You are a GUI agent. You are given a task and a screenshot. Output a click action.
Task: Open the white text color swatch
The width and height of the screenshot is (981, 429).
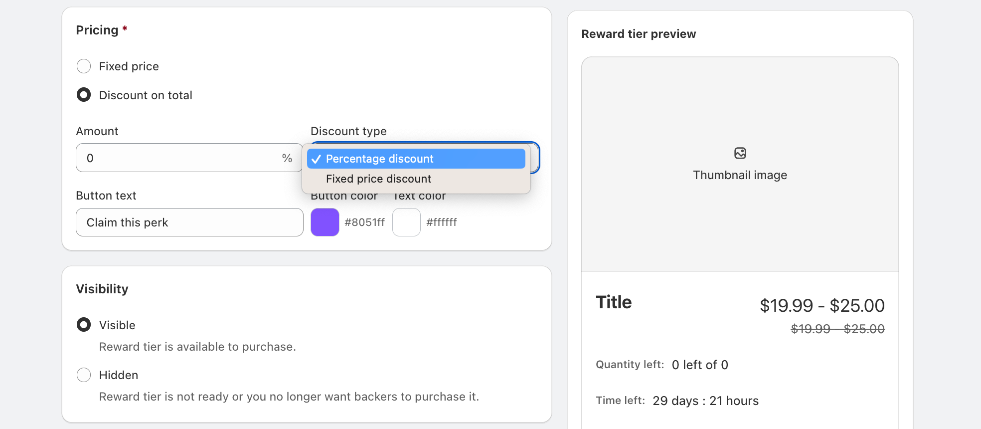[406, 222]
